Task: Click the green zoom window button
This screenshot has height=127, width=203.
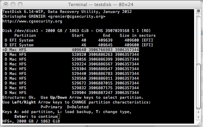Action: [20, 4]
